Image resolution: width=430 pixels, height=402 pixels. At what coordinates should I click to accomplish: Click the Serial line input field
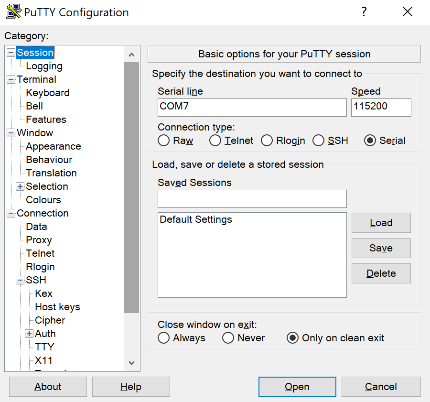(252, 108)
